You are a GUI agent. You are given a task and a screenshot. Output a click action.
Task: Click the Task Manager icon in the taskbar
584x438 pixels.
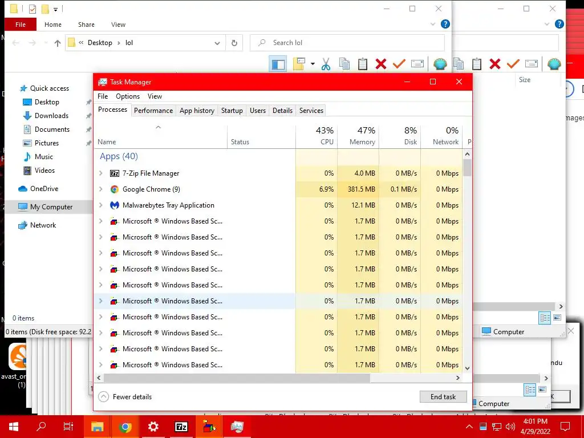tap(237, 427)
